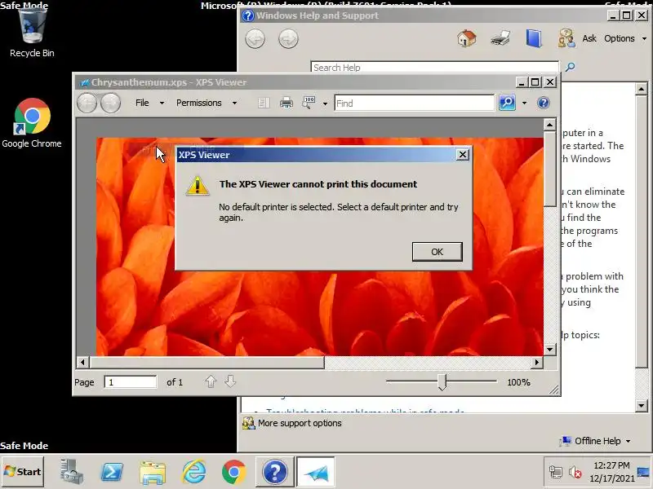This screenshot has height=489, width=653.
Task: Open the zoom options dropdown arrow
Action: click(325, 104)
